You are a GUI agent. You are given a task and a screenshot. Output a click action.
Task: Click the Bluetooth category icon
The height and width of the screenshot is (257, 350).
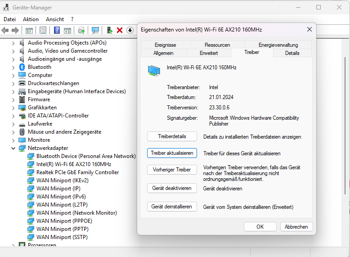[x=22, y=67]
